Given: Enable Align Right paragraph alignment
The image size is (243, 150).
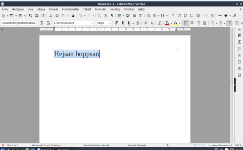Looking at the screenshot, I should (198, 23).
